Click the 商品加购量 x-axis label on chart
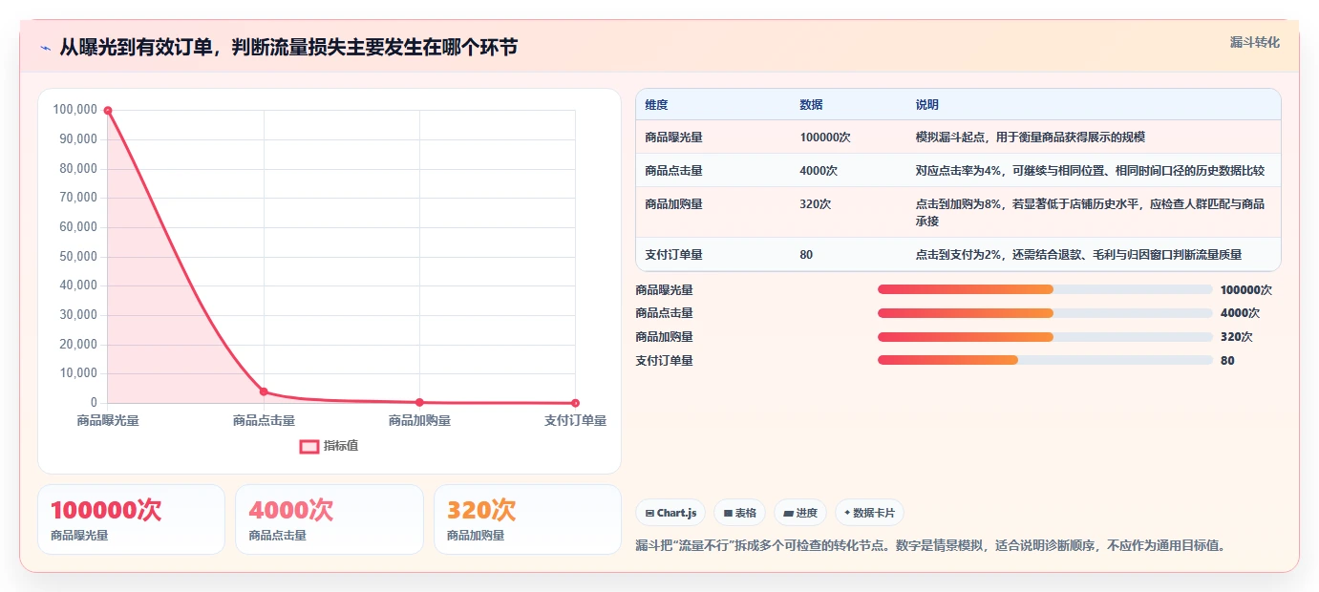Screen dimensions: 1319x592 (x=419, y=420)
